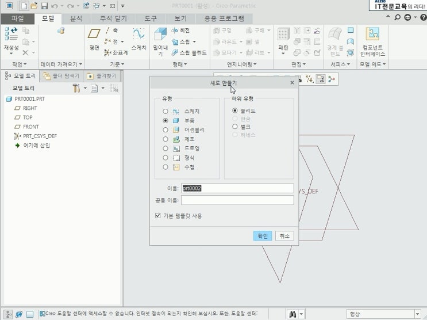Click the binoculars find icon in status bar

[x=293, y=314]
